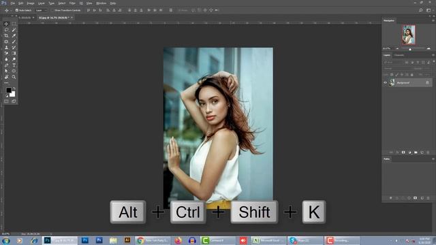Toggle lock position in Layers panel

click(401, 74)
